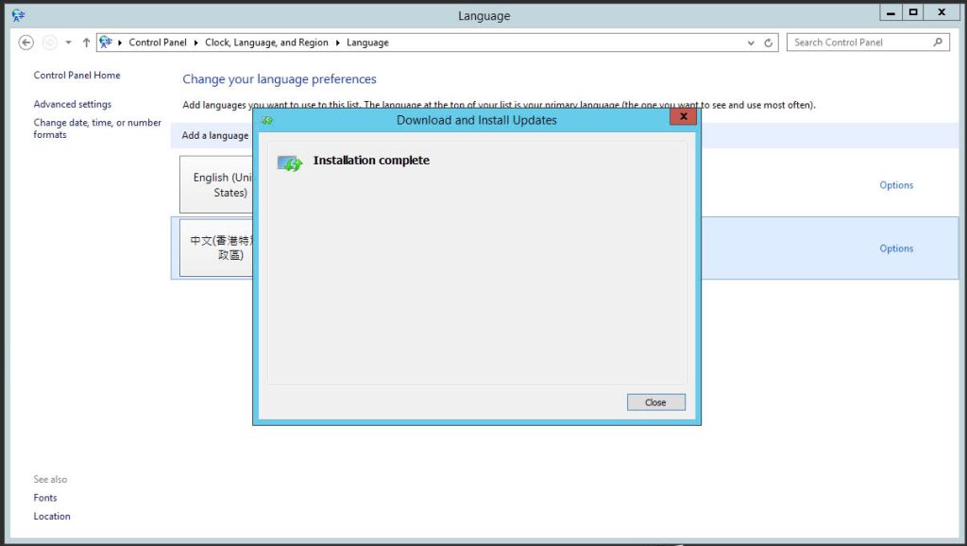Open the Location link under See also
The image size is (967, 546).
point(52,517)
